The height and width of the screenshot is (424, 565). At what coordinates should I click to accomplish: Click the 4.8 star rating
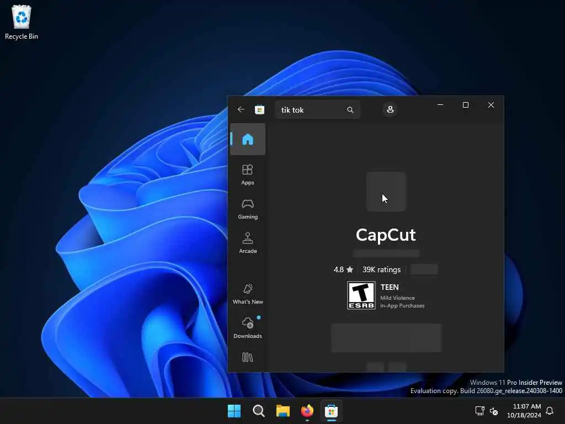tap(343, 269)
